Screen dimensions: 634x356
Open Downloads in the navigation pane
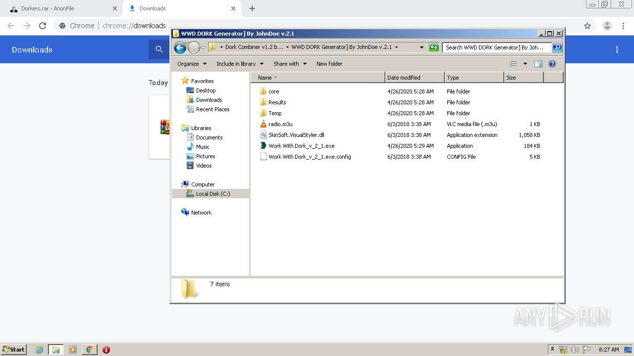pyautogui.click(x=209, y=100)
